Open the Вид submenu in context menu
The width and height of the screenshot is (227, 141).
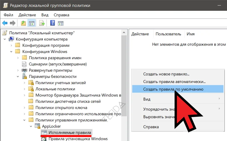pos(178,99)
